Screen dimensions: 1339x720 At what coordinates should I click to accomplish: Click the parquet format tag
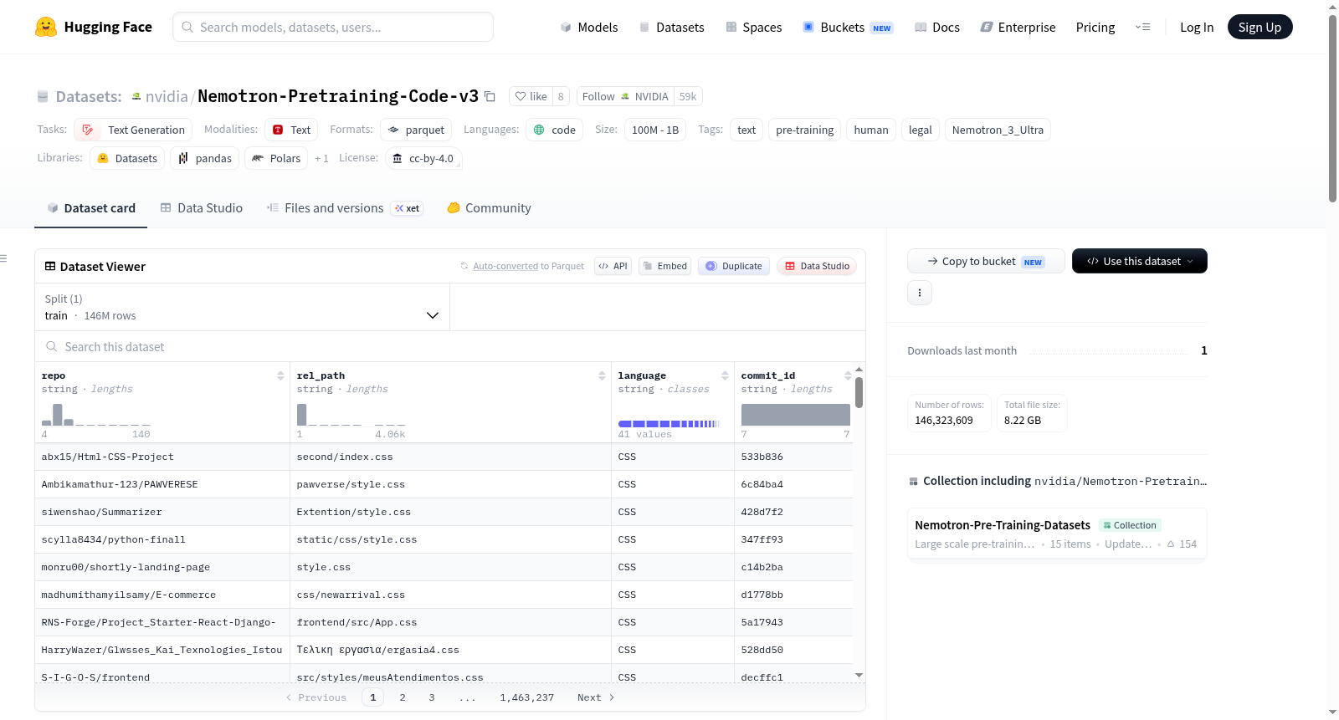[x=416, y=130]
